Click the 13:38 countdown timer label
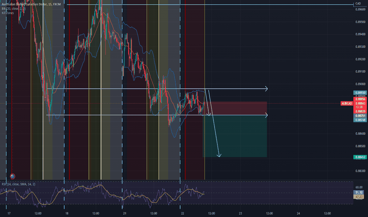368x217 pixels. 359,107
